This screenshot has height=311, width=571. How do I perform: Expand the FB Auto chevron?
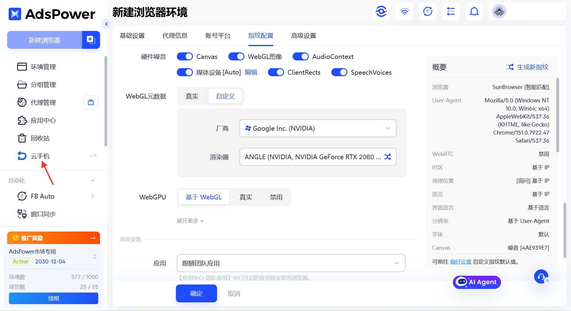(93, 196)
